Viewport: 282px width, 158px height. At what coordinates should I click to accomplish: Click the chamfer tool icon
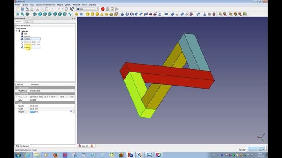coord(141,14)
